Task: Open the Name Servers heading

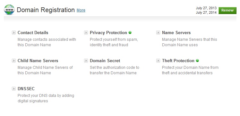Action: point(176,33)
